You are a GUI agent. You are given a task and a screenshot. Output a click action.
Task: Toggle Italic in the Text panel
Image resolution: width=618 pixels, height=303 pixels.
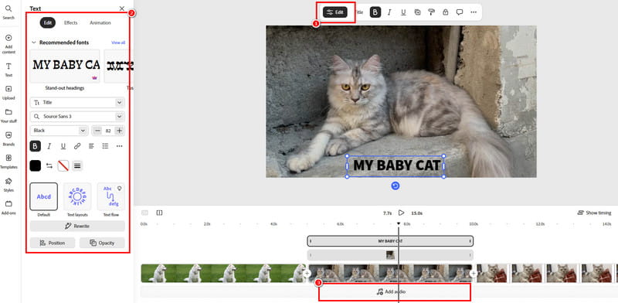coord(49,146)
